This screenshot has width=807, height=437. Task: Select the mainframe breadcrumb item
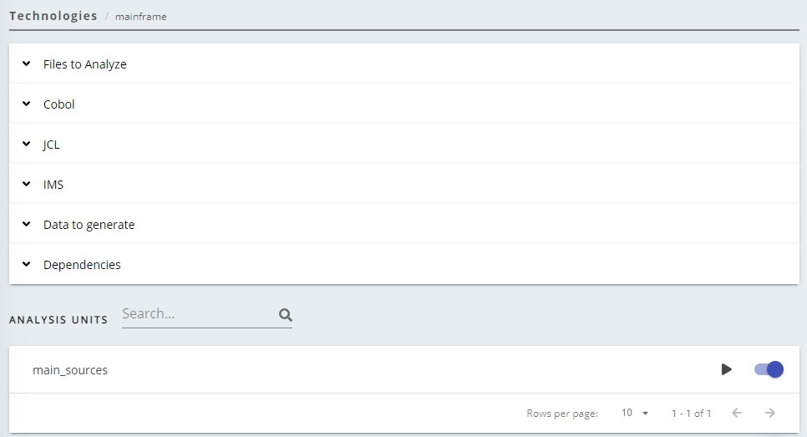[141, 17]
